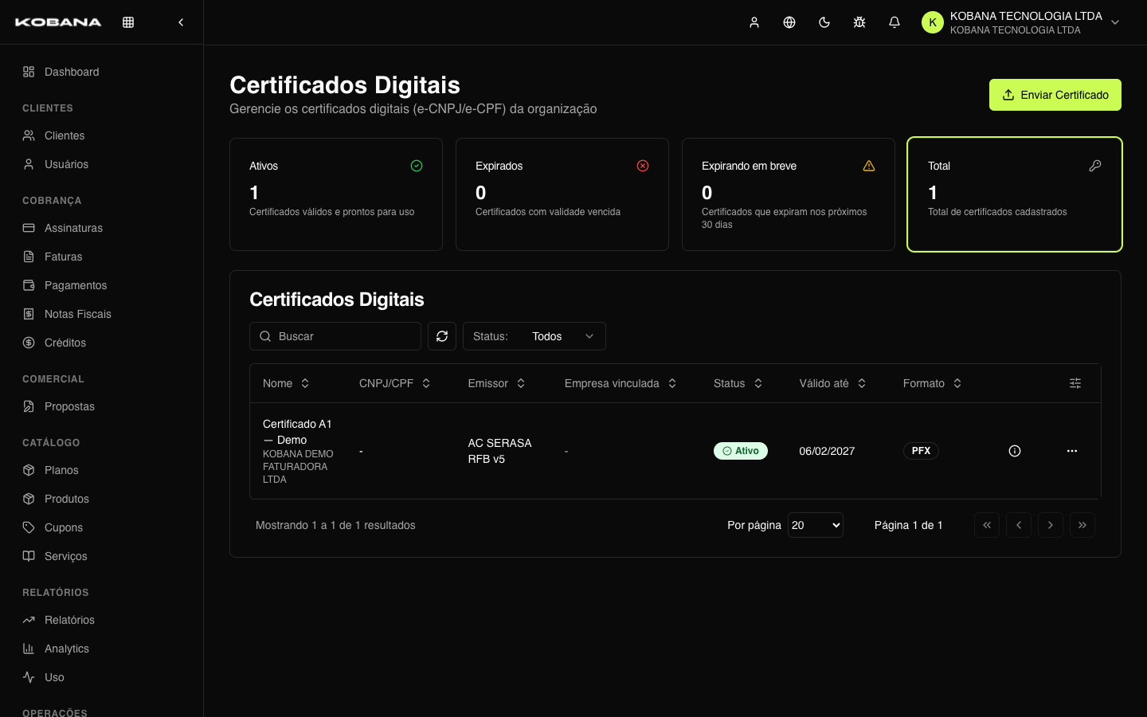The image size is (1147, 717).
Task: Refresh the certificates list
Action: pos(442,336)
